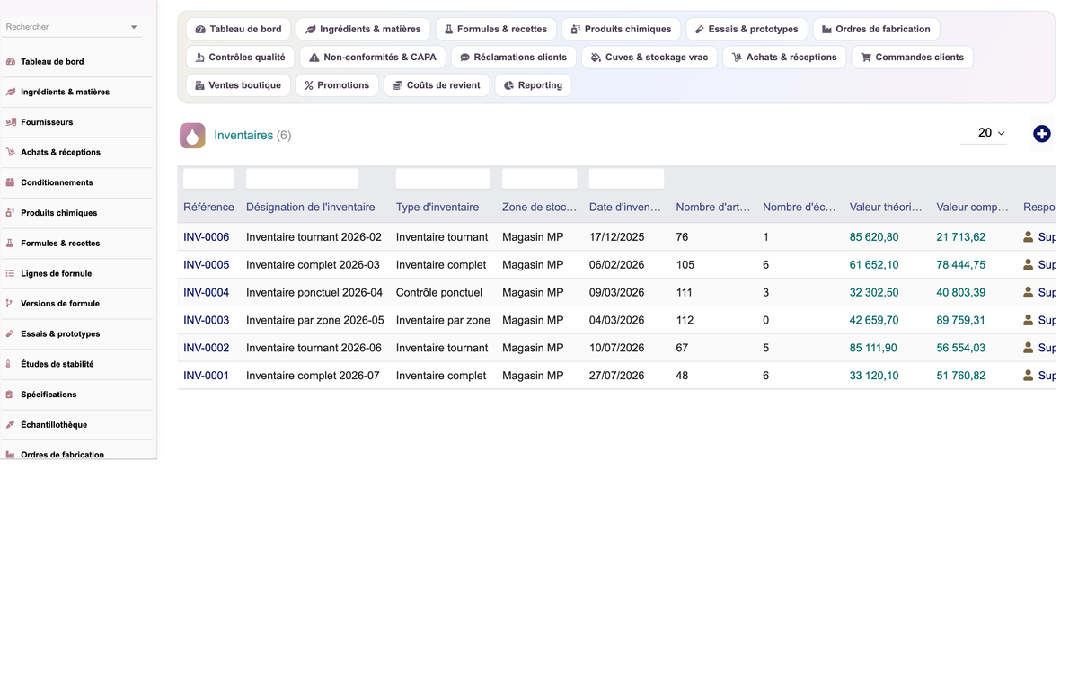Click value cell 85 620,80
The height and width of the screenshot is (674, 1078).
tap(874, 237)
